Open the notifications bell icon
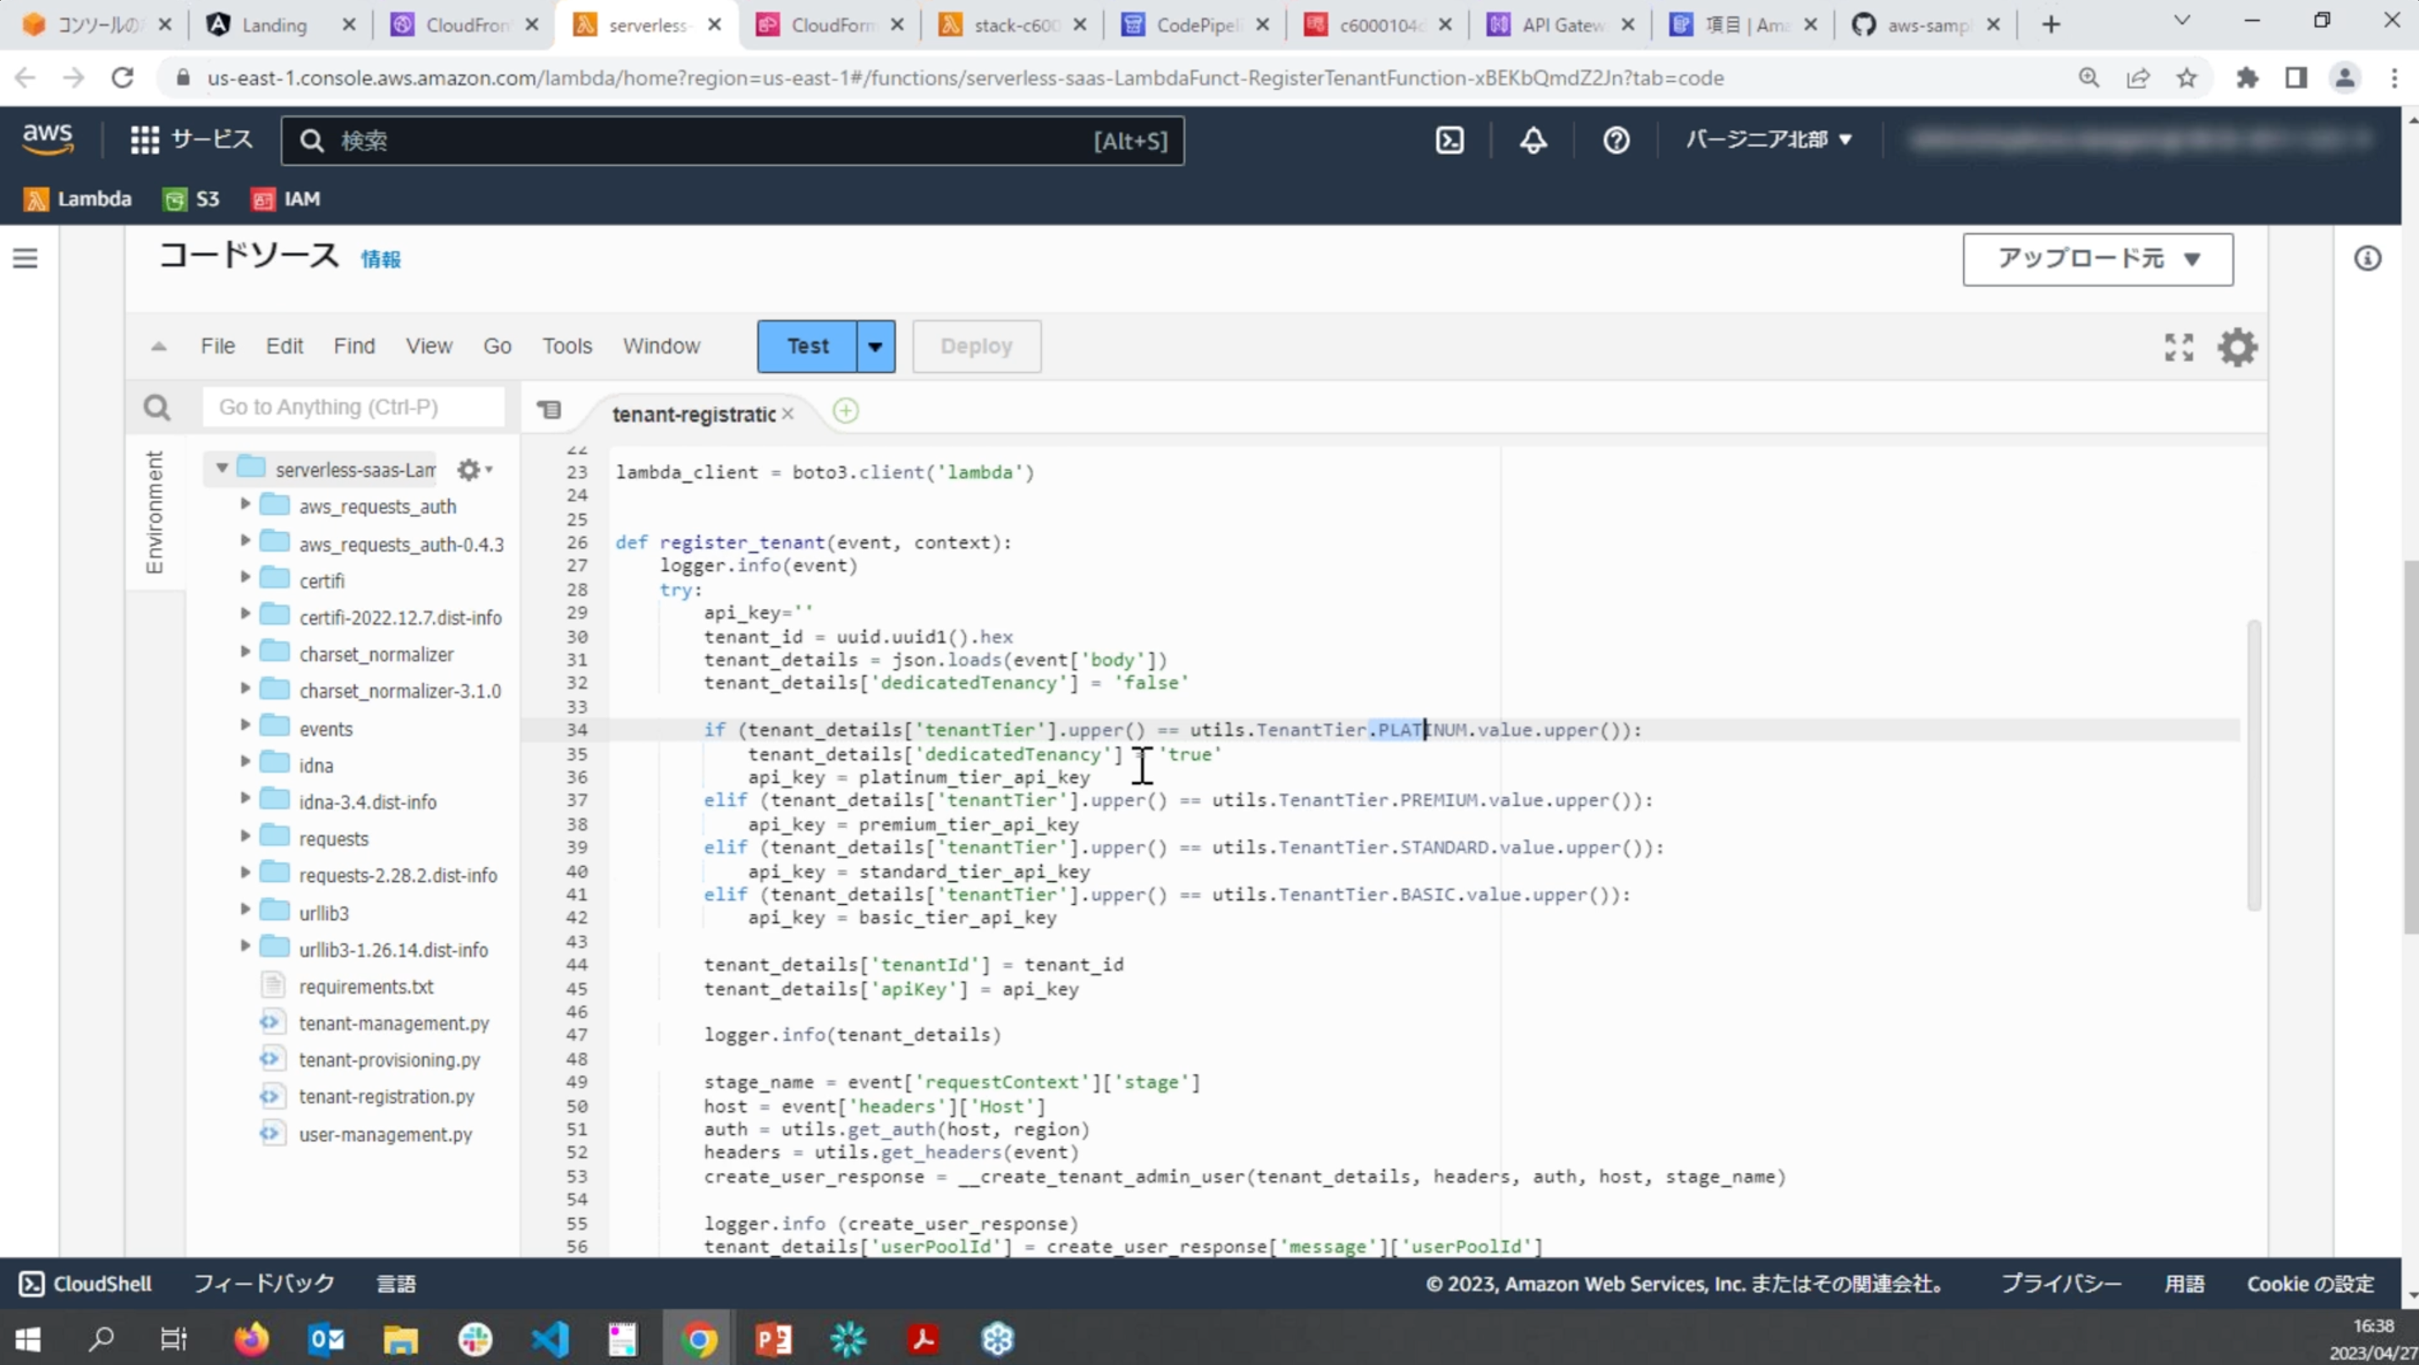 pos(1533,140)
